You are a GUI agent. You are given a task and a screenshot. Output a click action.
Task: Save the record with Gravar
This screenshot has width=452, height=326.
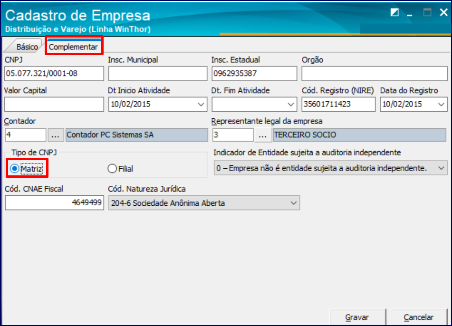(357, 317)
